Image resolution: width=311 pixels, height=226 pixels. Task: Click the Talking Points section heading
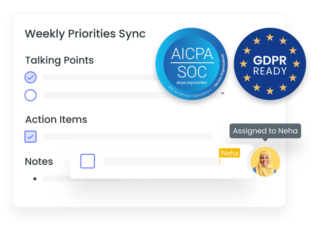(59, 60)
